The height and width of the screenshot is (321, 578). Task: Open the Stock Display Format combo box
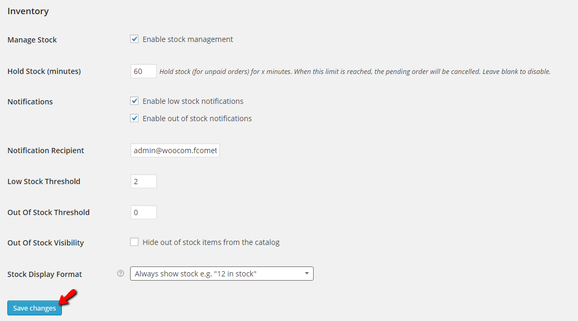coord(220,273)
